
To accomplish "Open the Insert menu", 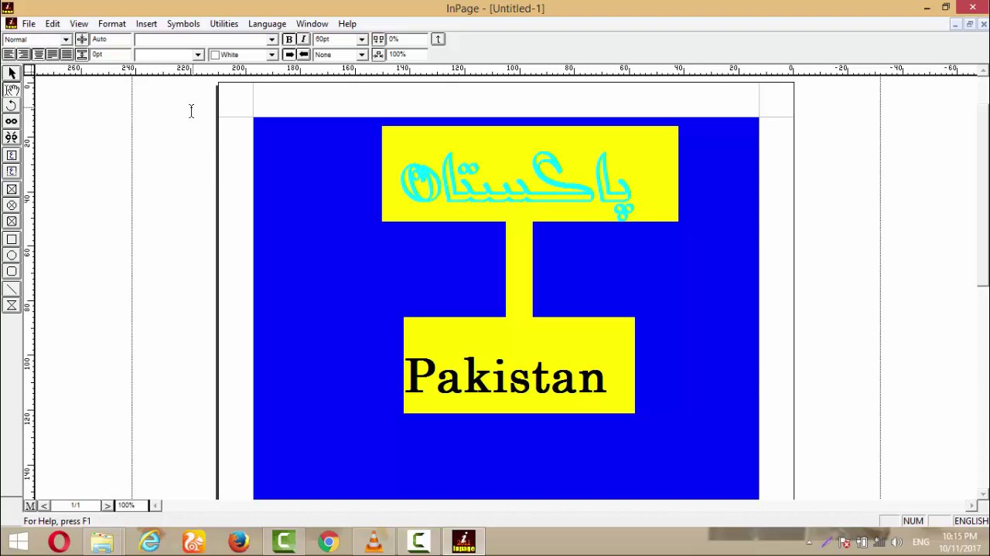I will 146,24.
